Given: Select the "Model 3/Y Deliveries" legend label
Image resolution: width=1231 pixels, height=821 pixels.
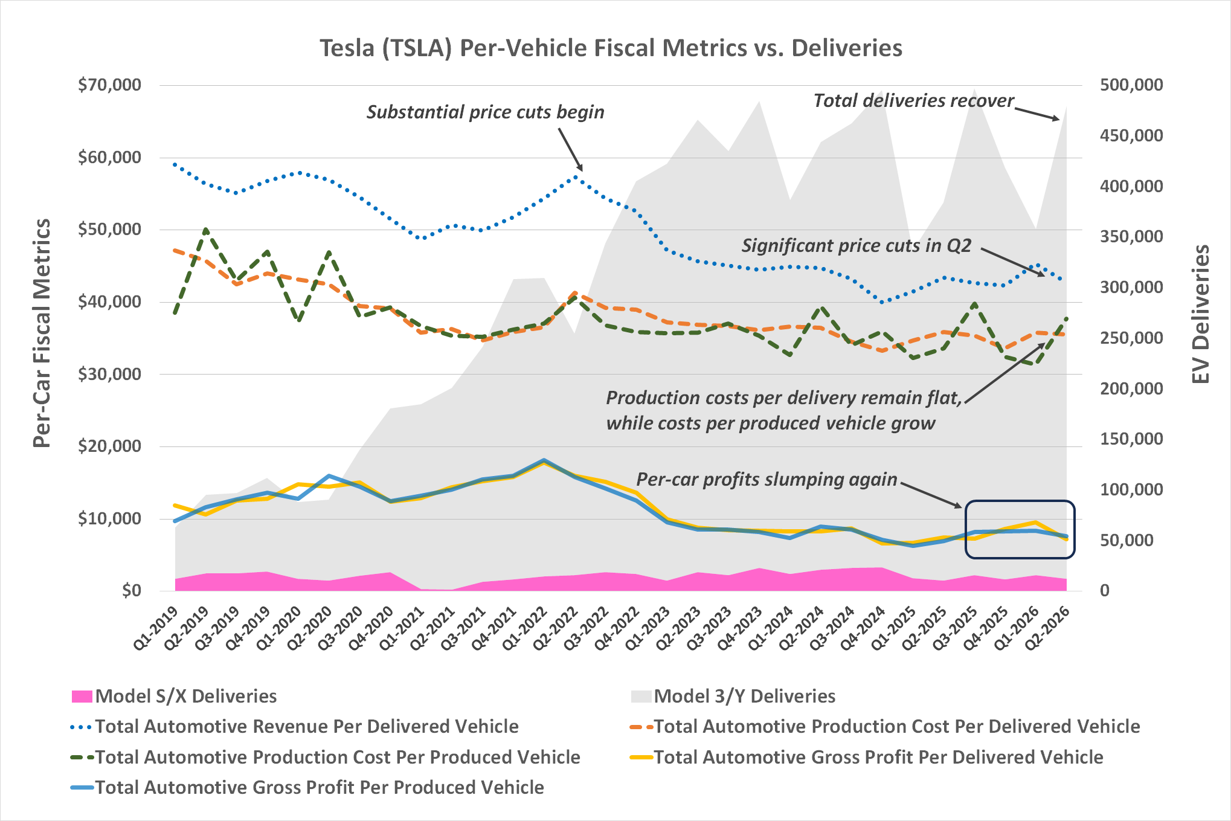Looking at the screenshot, I should pyautogui.click(x=745, y=697).
